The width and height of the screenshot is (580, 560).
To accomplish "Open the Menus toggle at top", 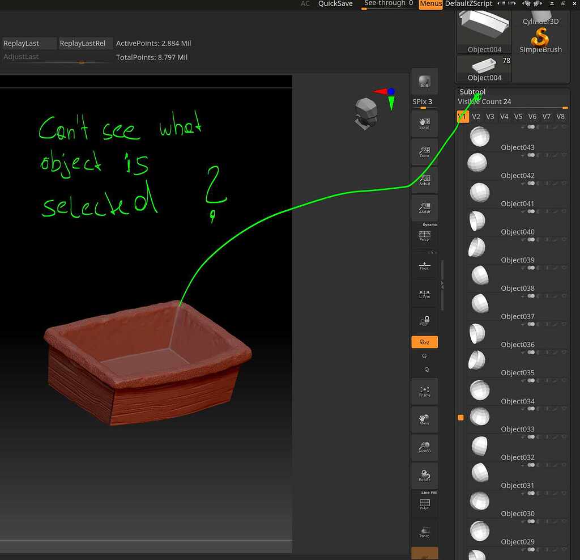I will click(430, 4).
